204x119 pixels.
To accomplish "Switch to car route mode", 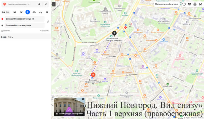I will (15, 12).
